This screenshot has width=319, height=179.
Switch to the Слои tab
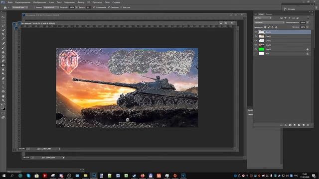click(261, 14)
